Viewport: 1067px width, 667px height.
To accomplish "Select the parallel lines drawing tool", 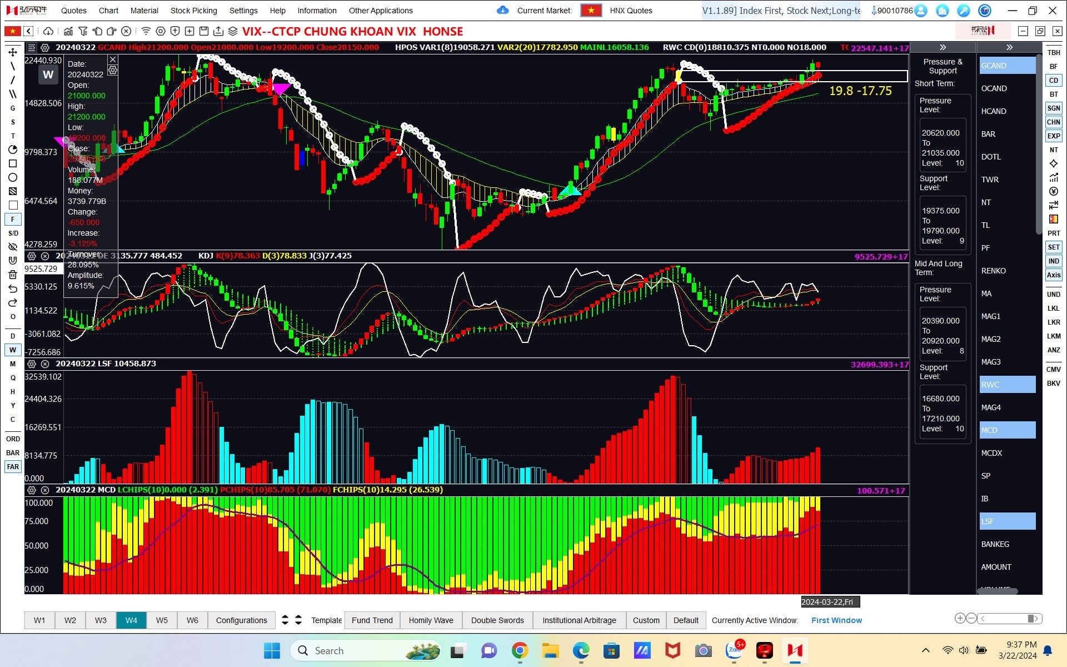I will [13, 94].
